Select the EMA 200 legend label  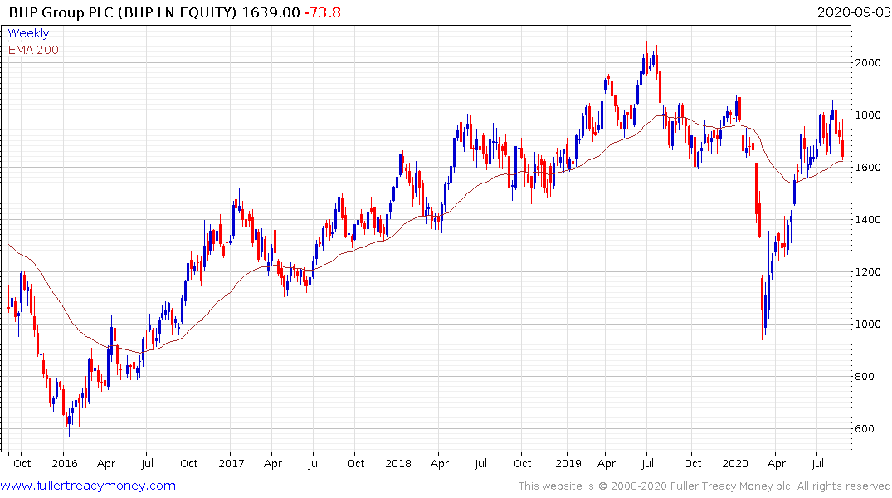point(33,50)
